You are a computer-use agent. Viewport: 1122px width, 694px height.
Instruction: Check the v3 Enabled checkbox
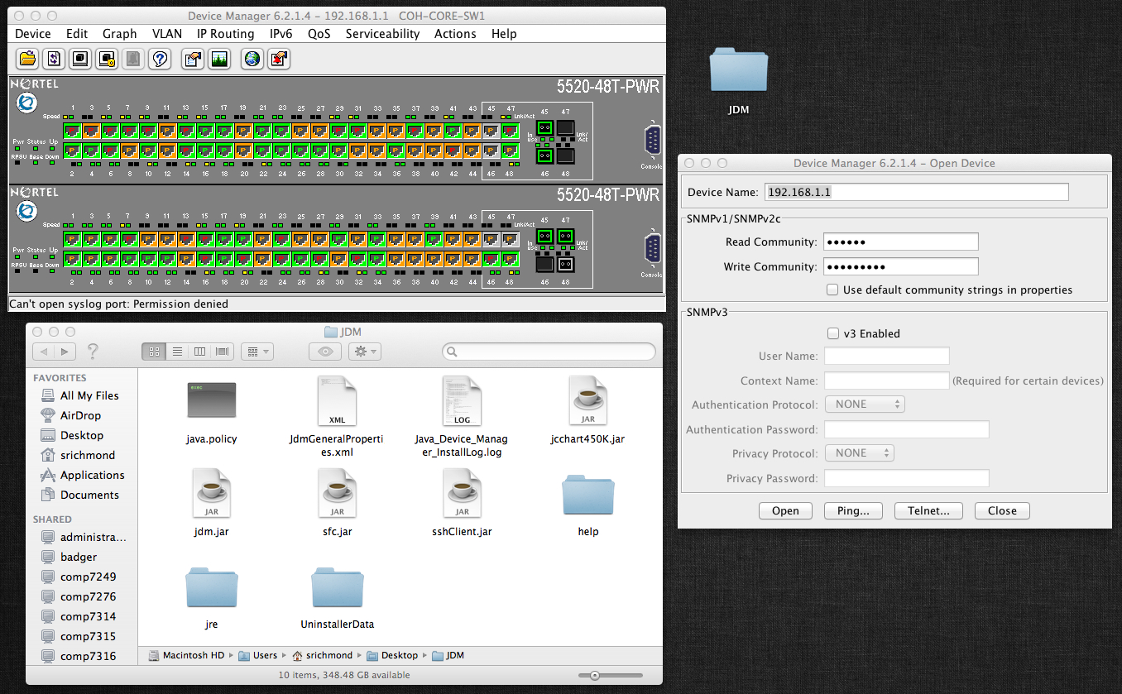pyautogui.click(x=832, y=333)
